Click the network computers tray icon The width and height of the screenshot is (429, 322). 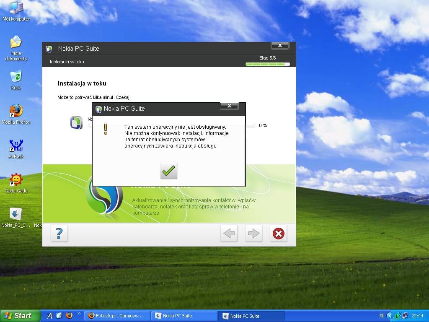click(405, 316)
